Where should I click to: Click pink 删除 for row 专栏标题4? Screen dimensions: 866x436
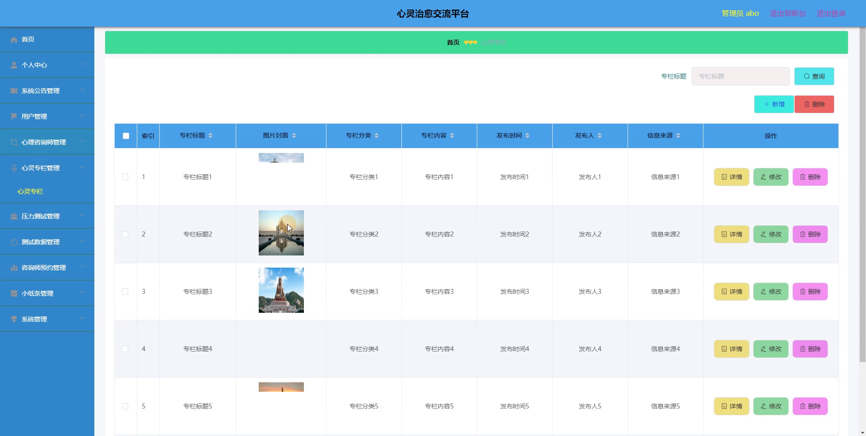[810, 349]
